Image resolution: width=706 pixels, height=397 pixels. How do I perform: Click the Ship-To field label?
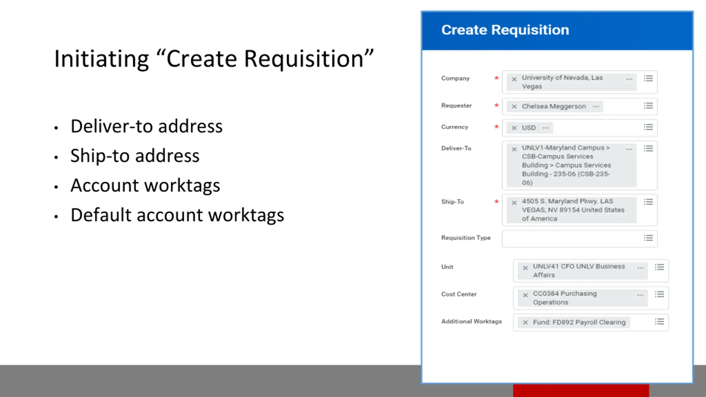(453, 202)
